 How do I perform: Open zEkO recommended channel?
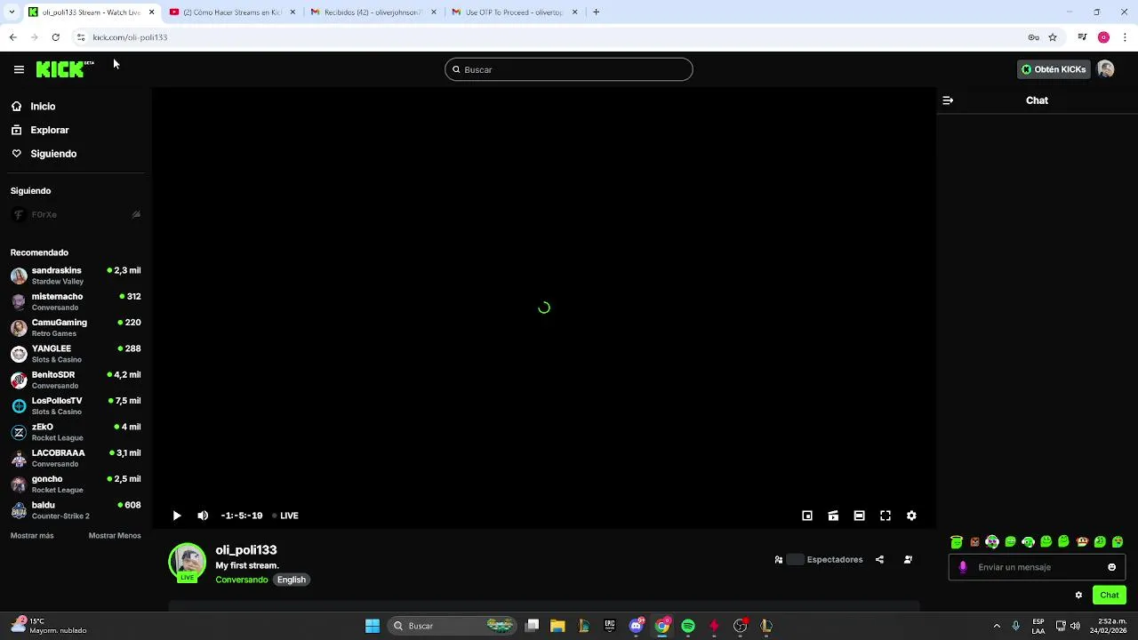tap(76, 432)
